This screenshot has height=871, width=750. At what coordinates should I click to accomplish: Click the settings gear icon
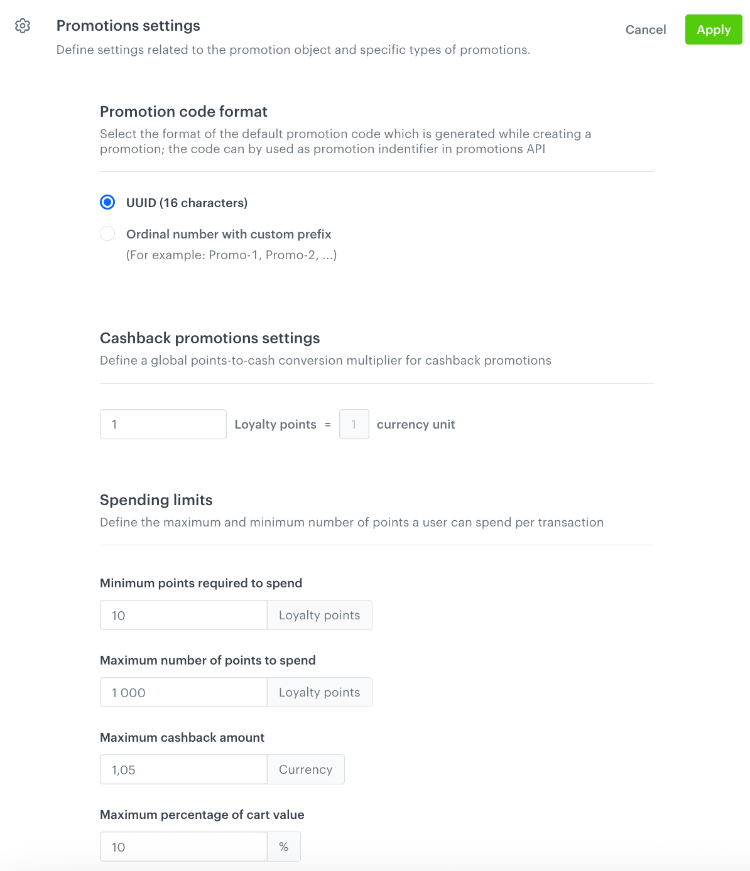click(x=23, y=26)
